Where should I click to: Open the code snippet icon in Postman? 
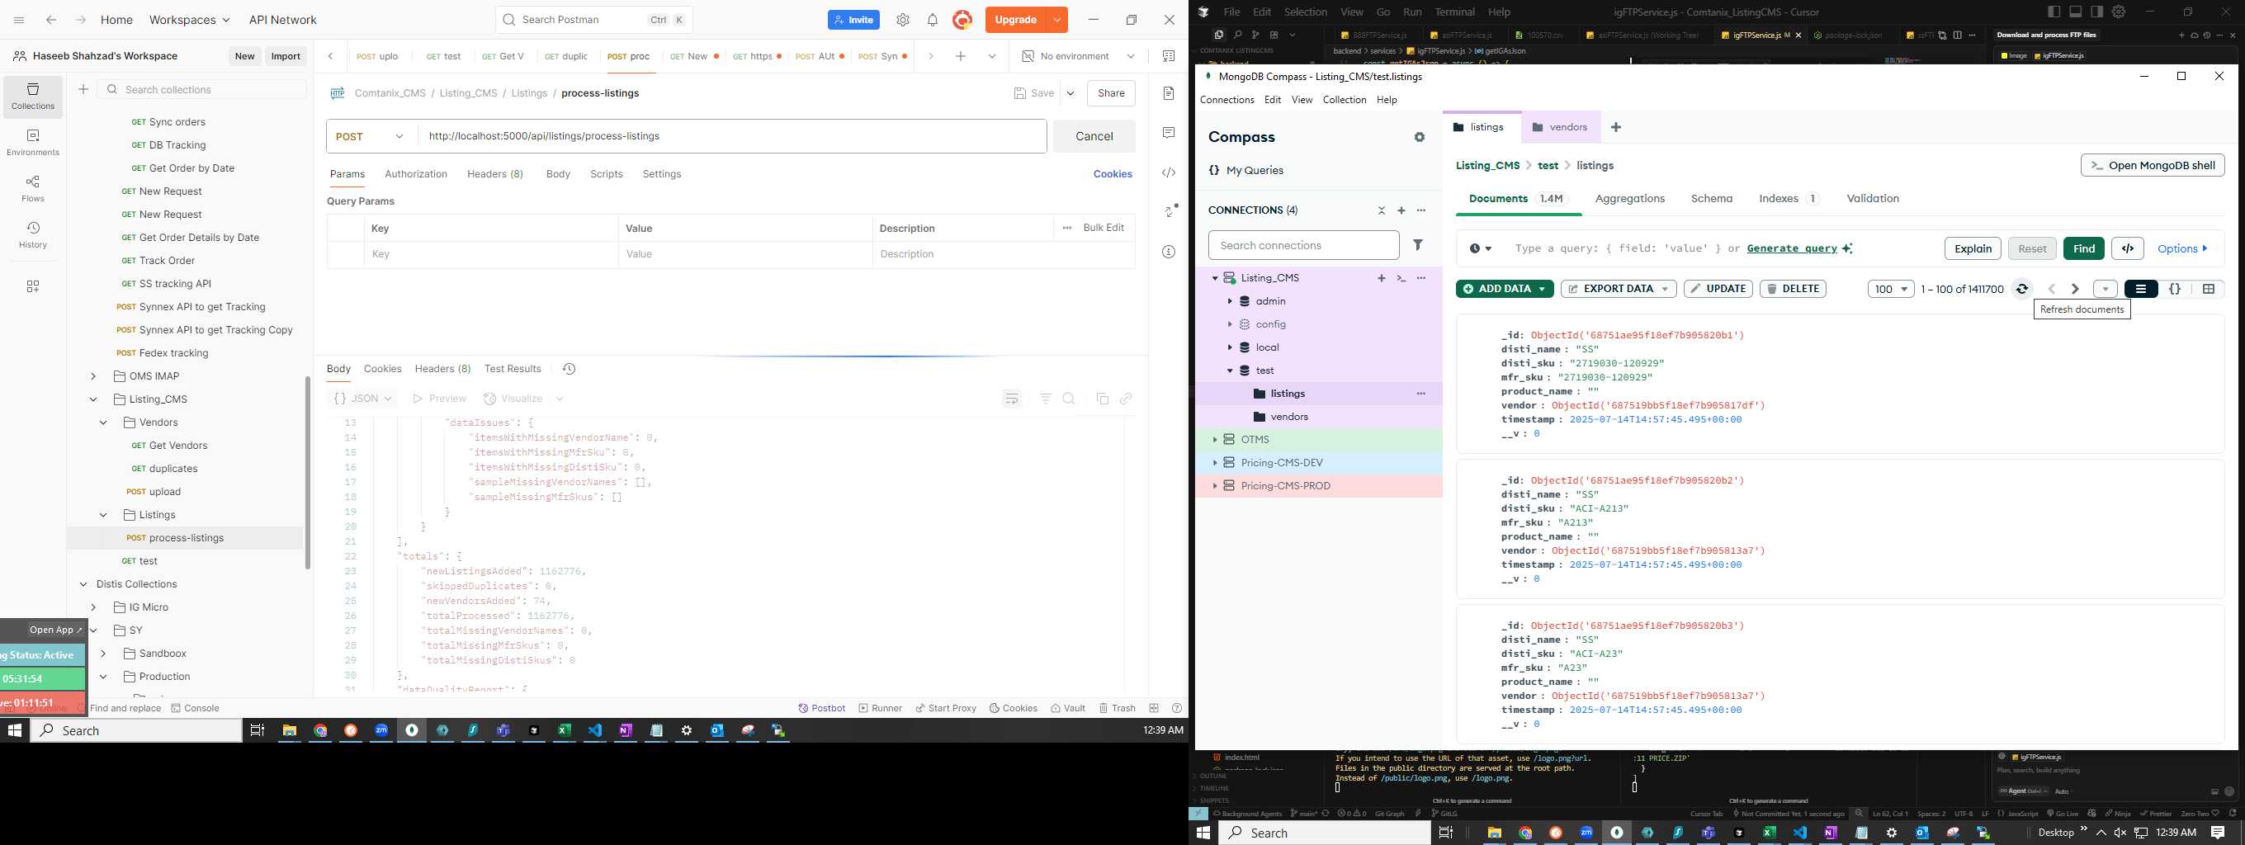tap(1169, 172)
